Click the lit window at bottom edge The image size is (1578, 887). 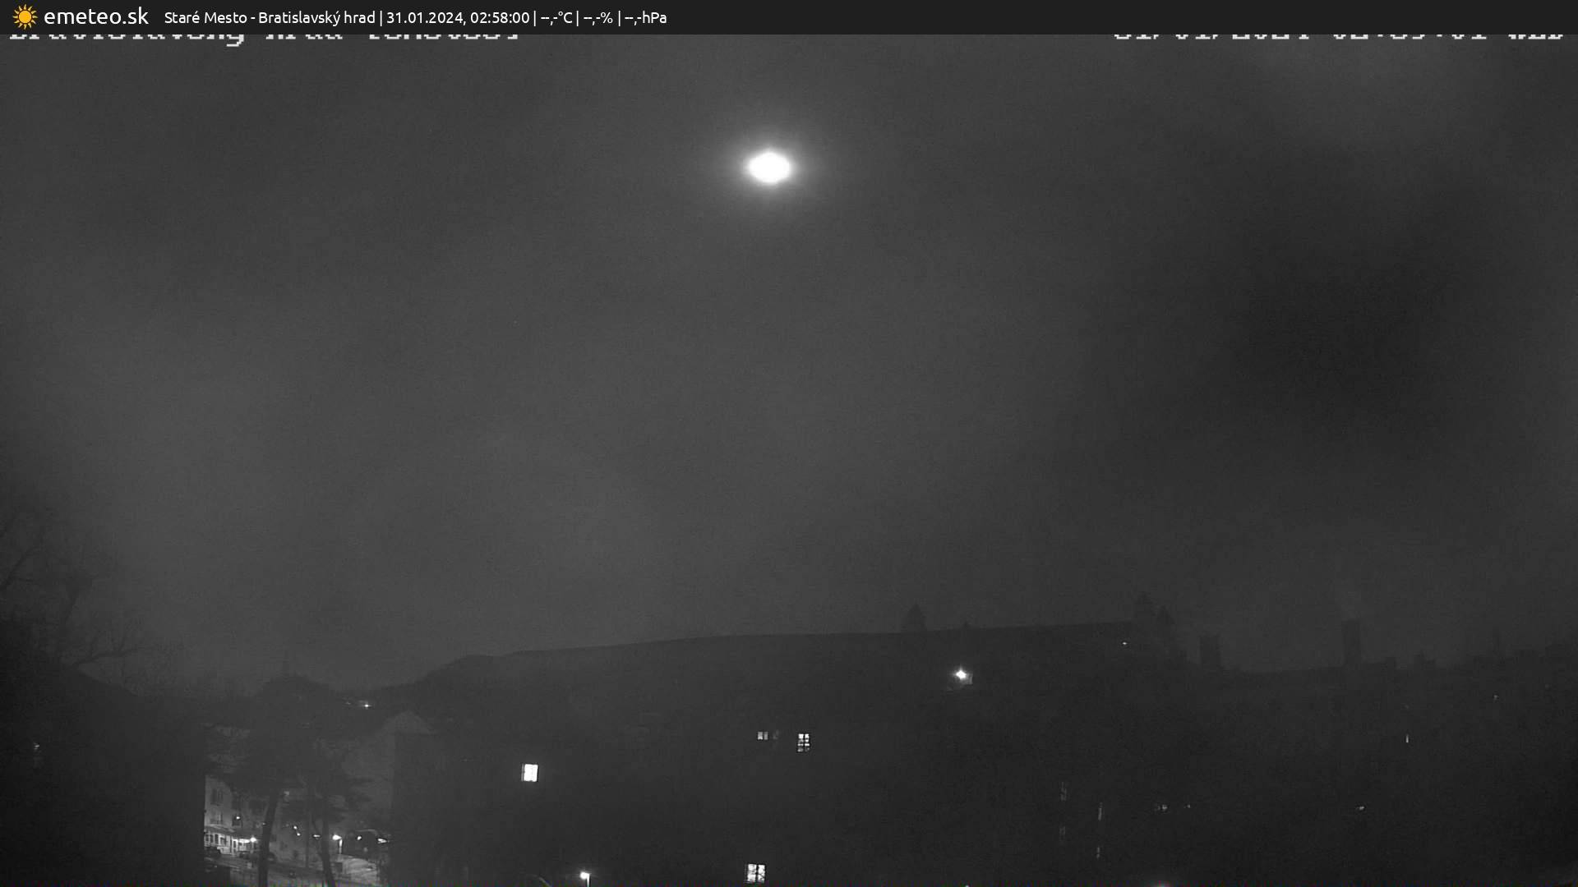(754, 872)
